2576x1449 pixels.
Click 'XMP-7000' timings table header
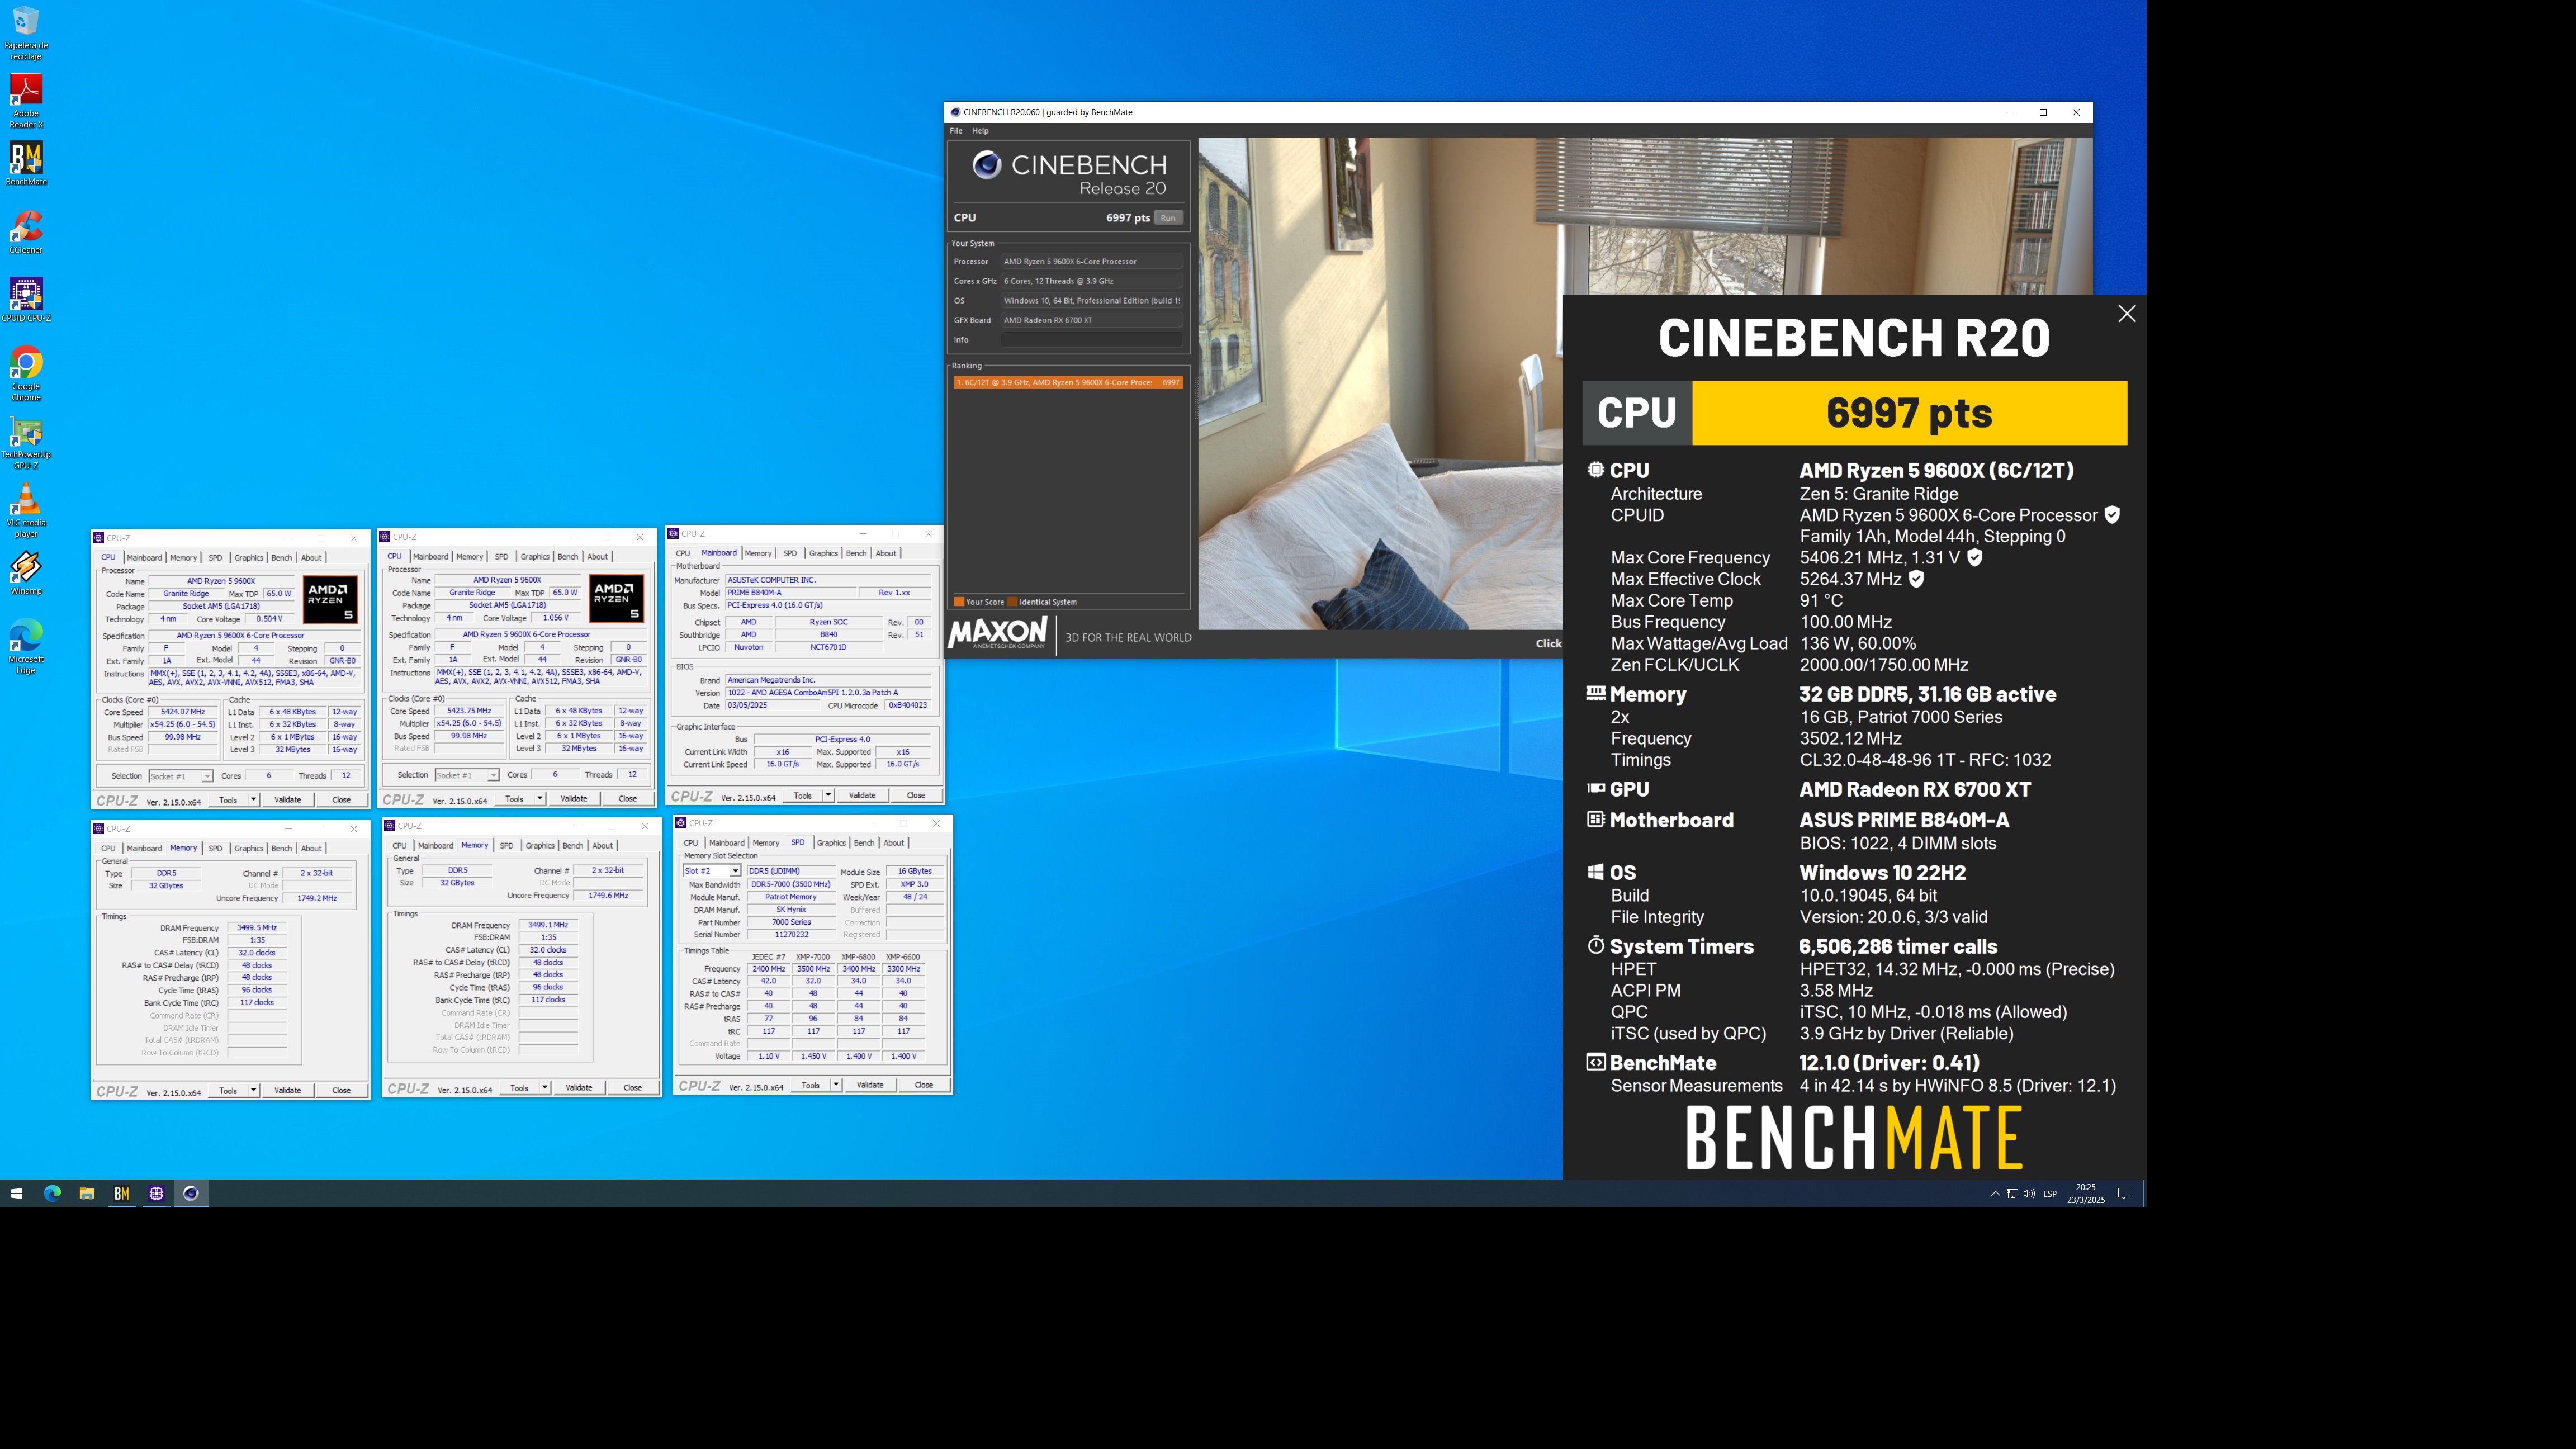[813, 957]
